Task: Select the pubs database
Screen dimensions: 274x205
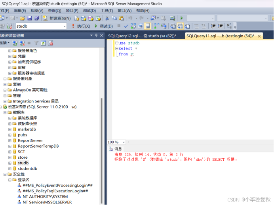Action: tap(22, 135)
